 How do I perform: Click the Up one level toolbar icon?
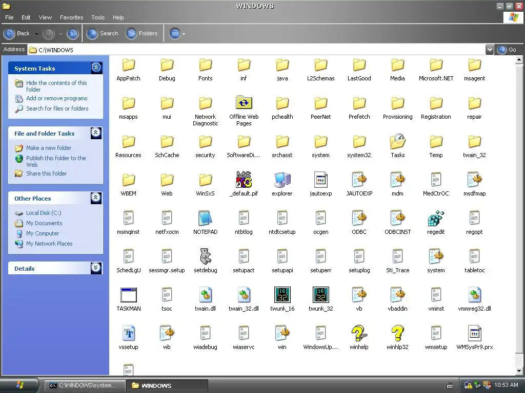72,33
